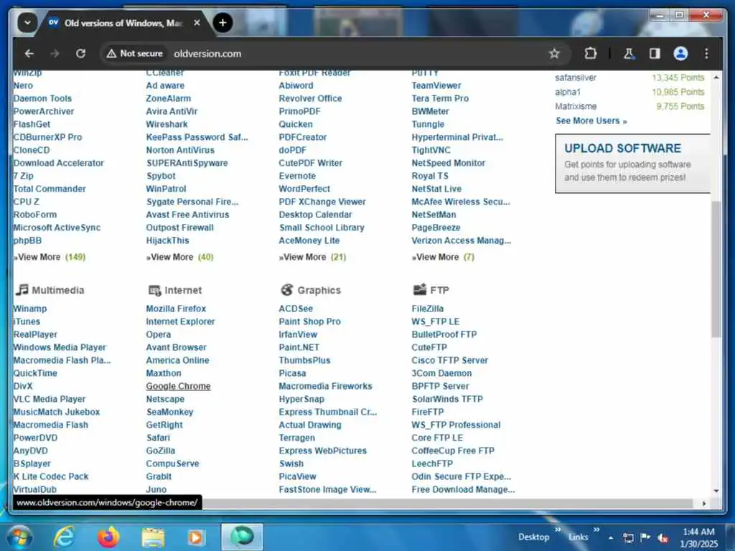Open the Total Commander link
The image size is (735, 551).
pos(50,189)
